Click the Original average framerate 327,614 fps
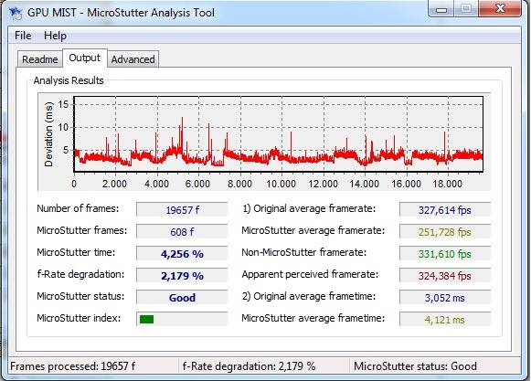531x381 pixels. pyautogui.click(x=445, y=210)
